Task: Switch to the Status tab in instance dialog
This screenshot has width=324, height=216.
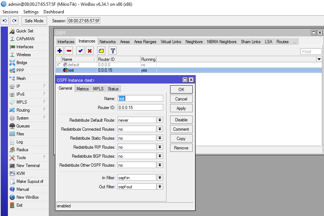Action: 113,89
